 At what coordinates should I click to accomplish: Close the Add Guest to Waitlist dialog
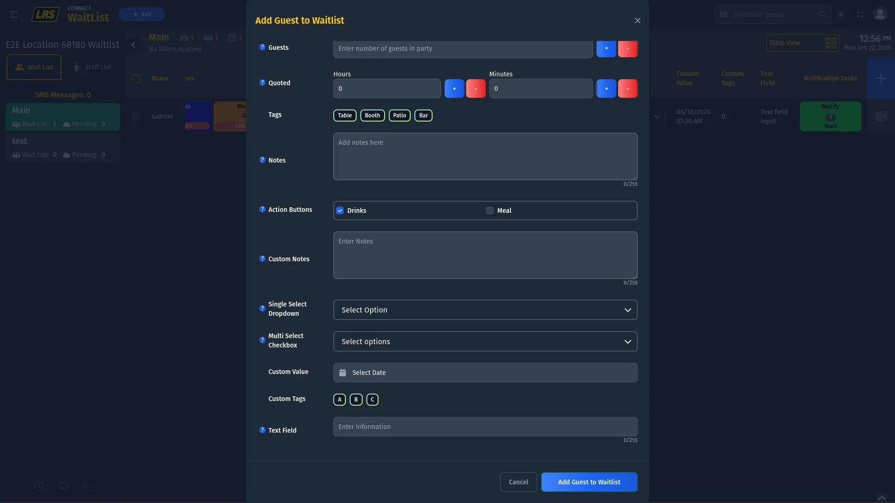(x=638, y=20)
